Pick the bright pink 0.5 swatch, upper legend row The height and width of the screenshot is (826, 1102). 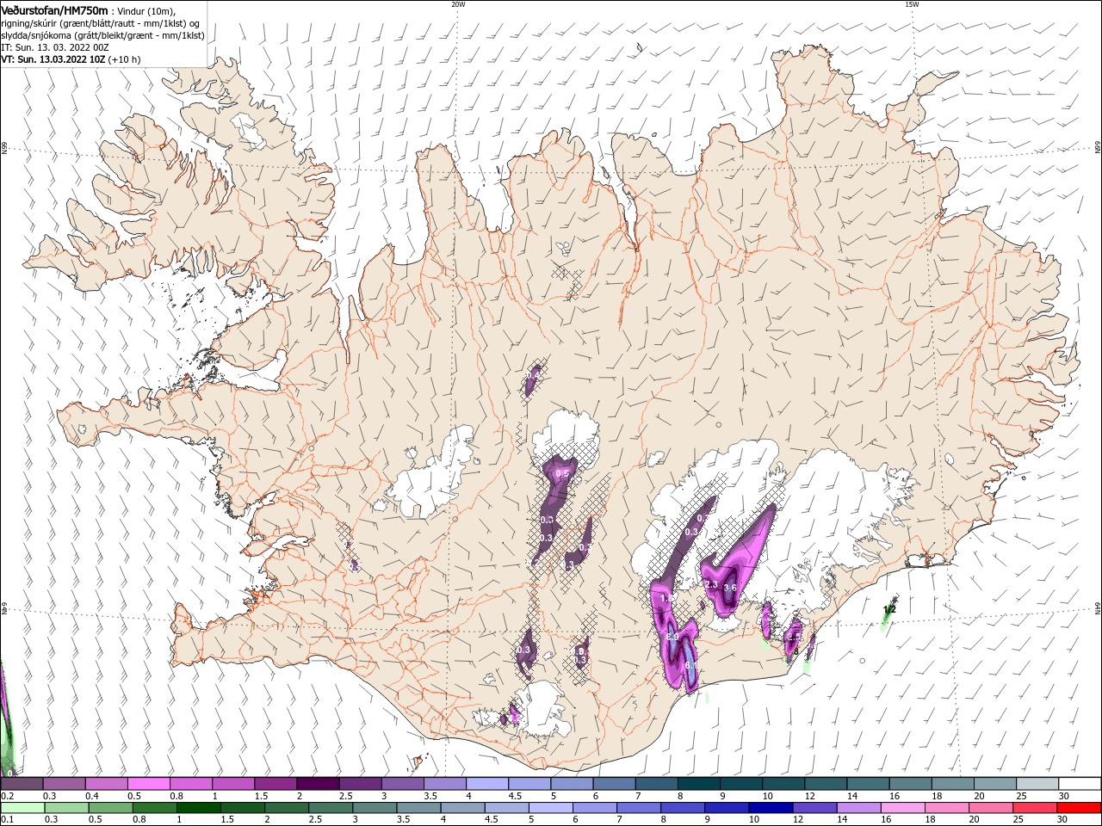148,783
